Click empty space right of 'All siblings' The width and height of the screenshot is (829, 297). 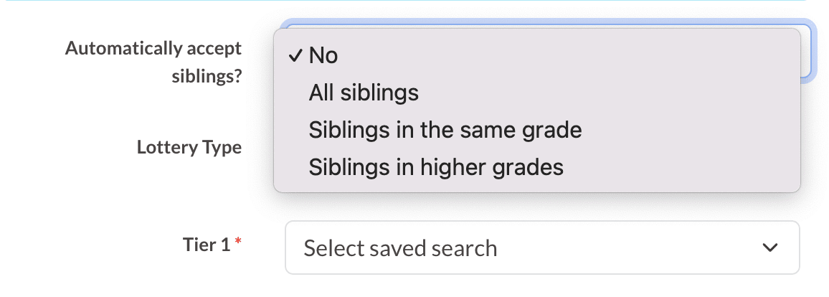coord(610,93)
